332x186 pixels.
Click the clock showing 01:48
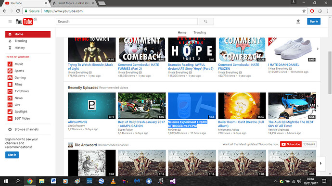[310, 179]
